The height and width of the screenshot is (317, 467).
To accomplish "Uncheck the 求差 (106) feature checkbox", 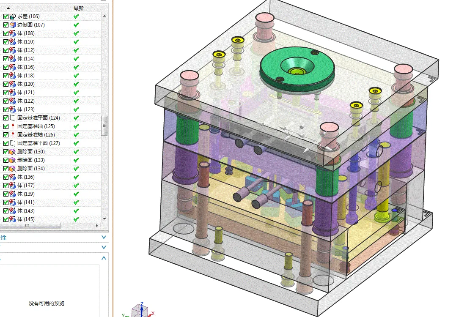I will (x=5, y=16).
